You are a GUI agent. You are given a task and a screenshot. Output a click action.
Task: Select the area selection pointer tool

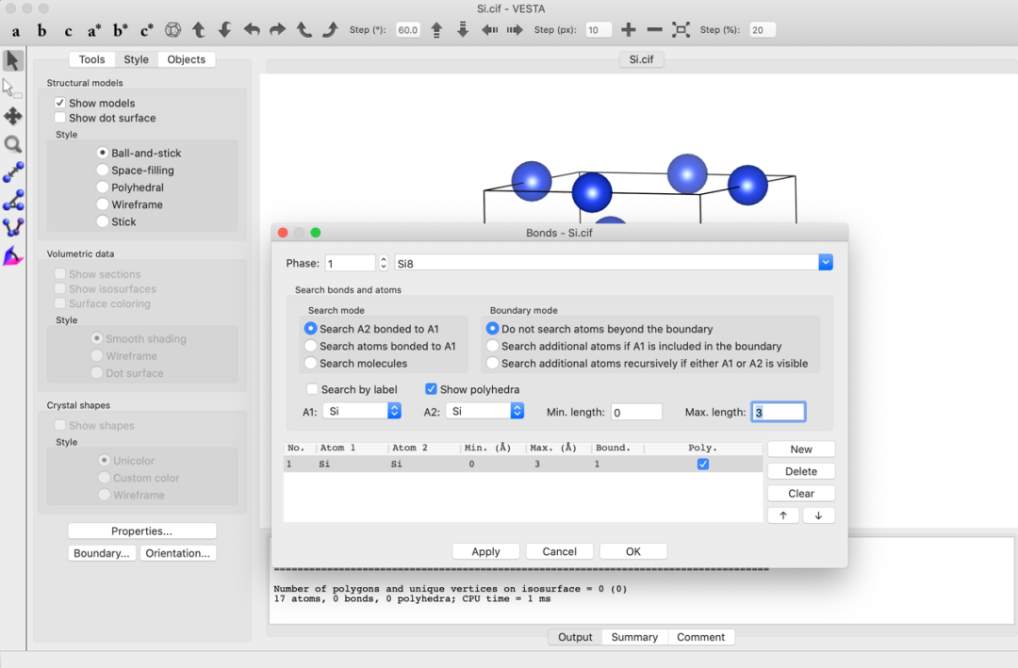[x=12, y=89]
